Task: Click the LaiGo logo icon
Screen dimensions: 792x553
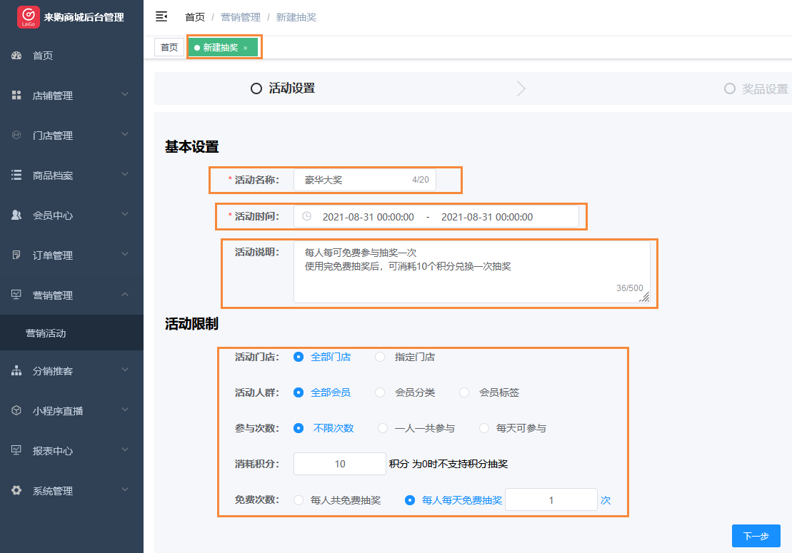Action: tap(29, 16)
